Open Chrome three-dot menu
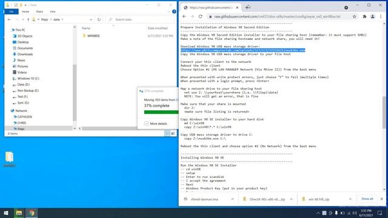Image resolution: width=388 pixels, height=218 pixels. click(381, 16)
